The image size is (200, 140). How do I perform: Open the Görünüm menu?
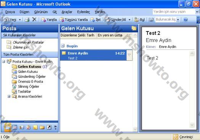(41, 12)
